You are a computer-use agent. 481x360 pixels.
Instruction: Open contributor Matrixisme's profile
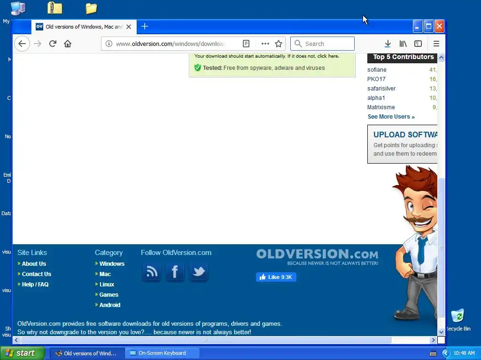point(381,107)
